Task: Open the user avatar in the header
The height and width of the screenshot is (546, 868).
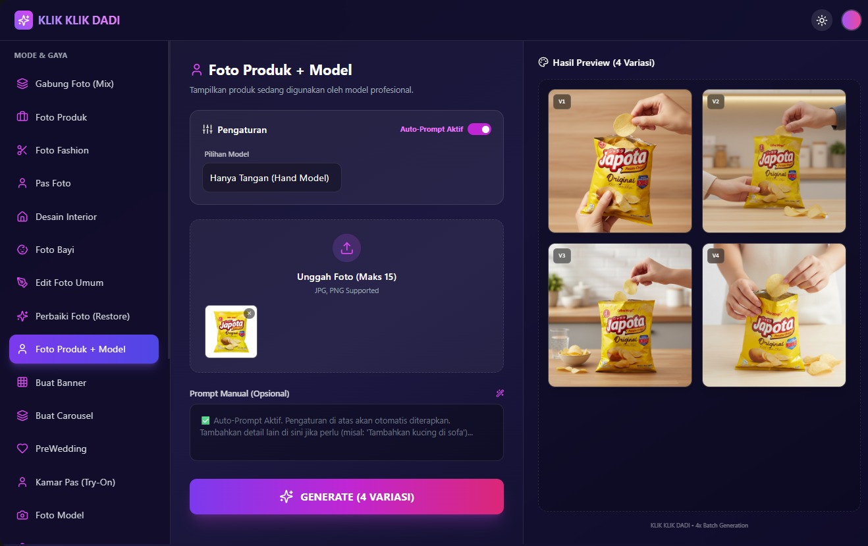Action: coord(851,20)
